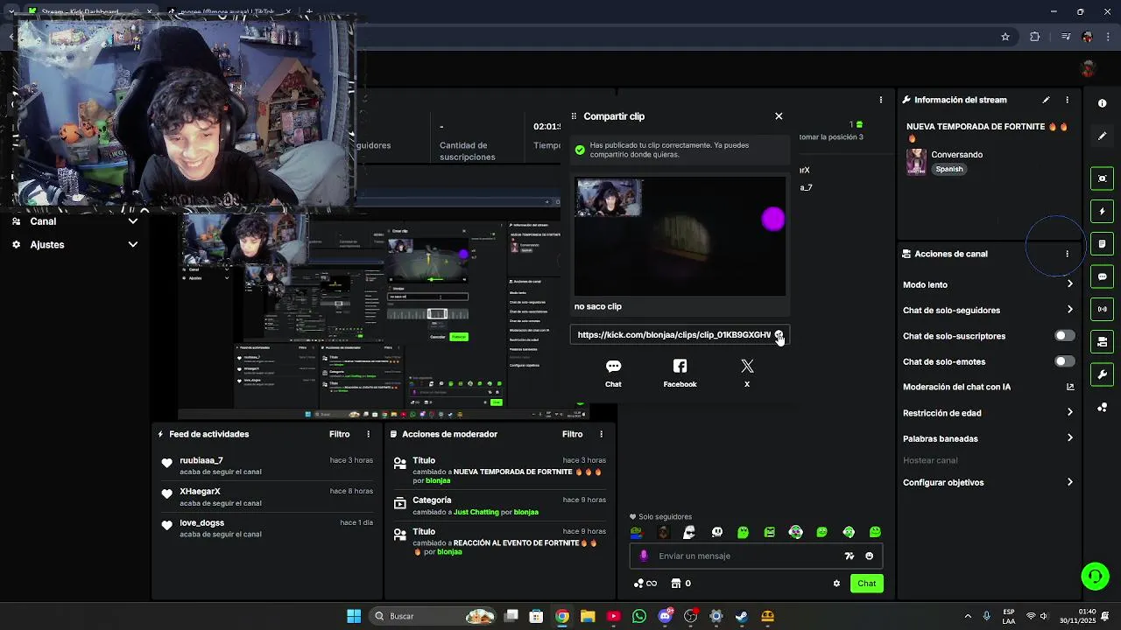This screenshot has width=1121, height=630.
Task: Open Just Chatting category link
Action: [x=476, y=512]
